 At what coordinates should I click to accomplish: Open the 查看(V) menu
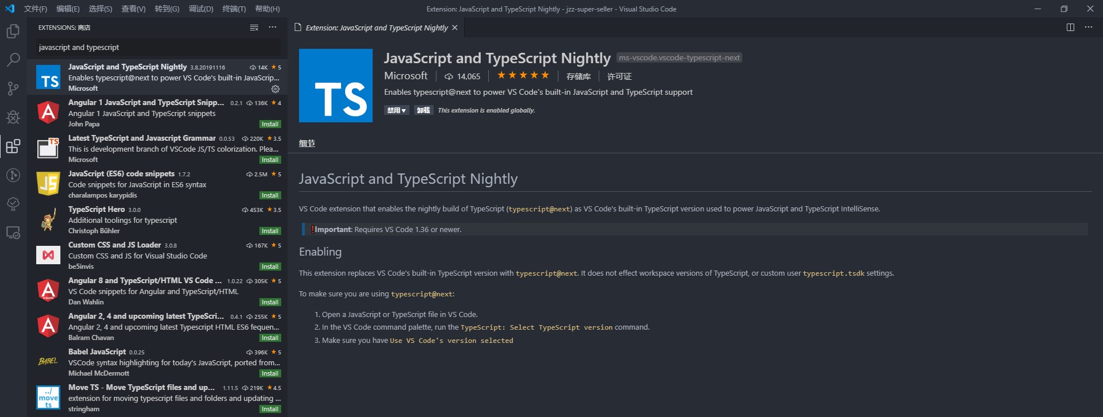133,9
